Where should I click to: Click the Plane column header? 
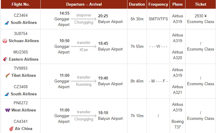(x=178, y=4)
